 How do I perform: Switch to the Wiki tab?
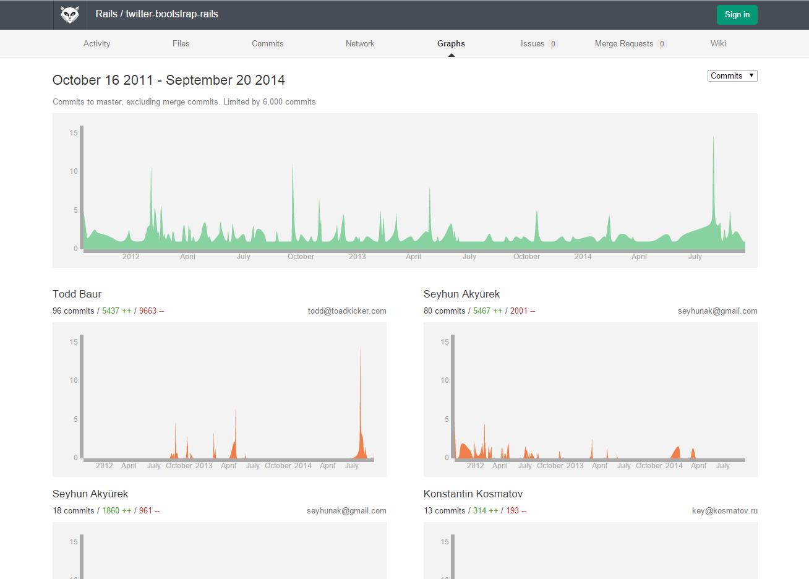click(718, 43)
